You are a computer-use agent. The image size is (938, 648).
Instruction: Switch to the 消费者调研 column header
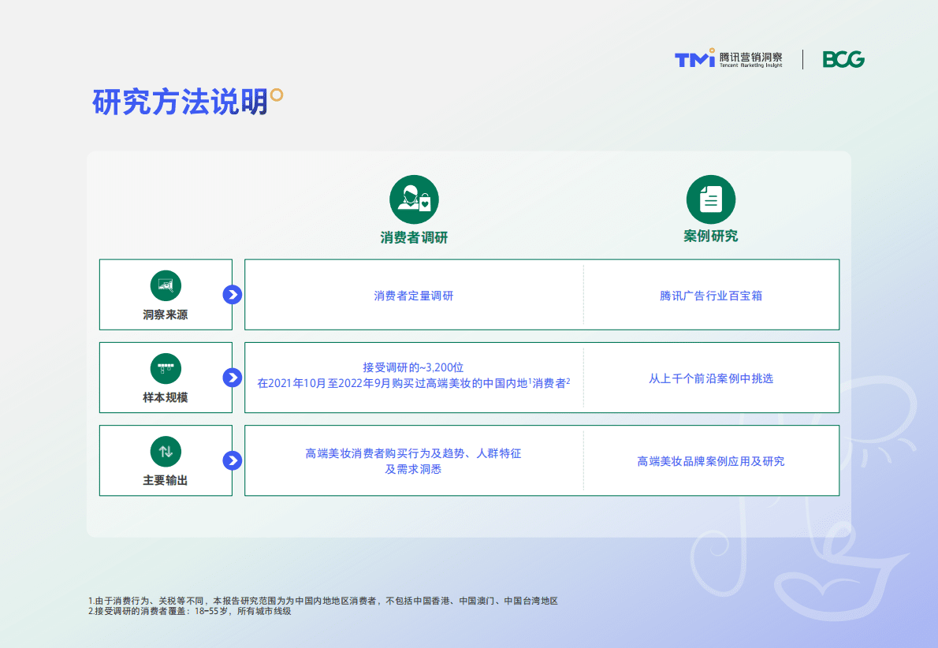412,235
